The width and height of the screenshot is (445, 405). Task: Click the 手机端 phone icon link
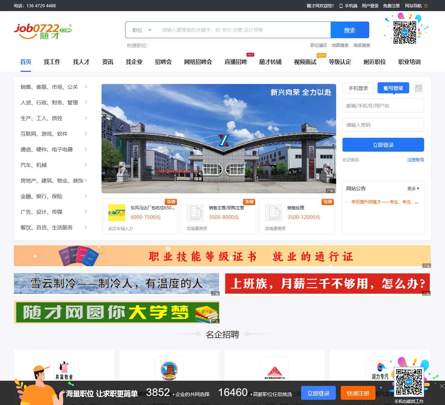pyautogui.click(x=348, y=6)
